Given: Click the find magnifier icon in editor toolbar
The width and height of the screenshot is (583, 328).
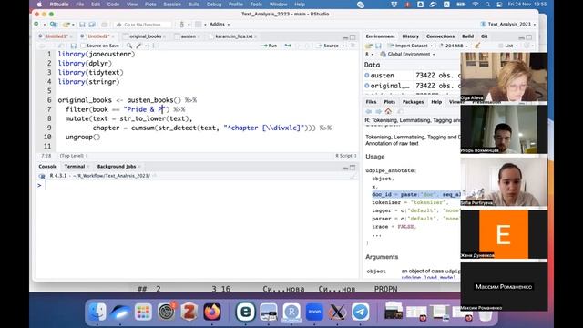Looking at the screenshot, I should [129, 46].
